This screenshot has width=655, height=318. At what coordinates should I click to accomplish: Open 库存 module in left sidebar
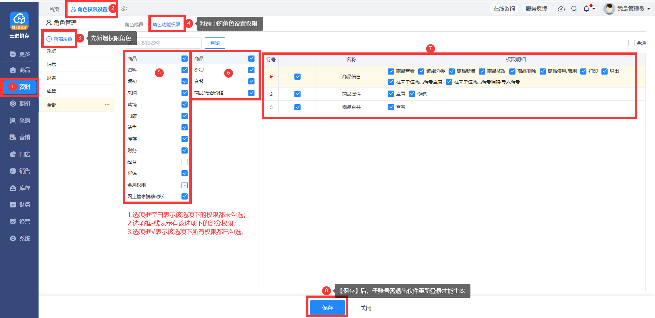point(20,188)
